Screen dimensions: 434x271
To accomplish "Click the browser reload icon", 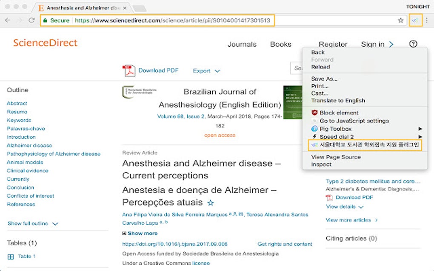I will (x=31, y=20).
